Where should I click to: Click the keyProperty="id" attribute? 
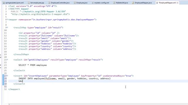(x=91, y=76)
